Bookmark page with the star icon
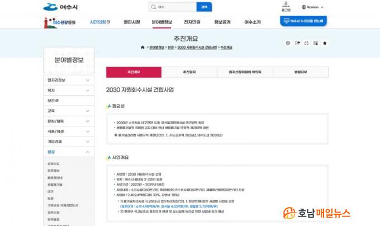 click(x=325, y=43)
